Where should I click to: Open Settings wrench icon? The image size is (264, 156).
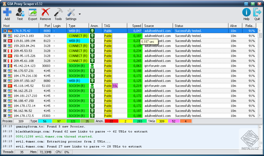[71, 12]
